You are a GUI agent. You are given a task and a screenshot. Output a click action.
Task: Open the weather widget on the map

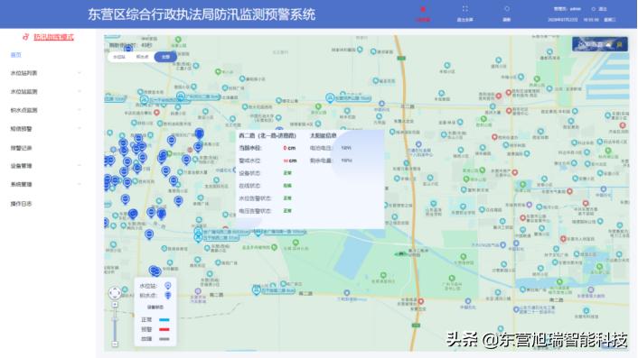(x=600, y=44)
